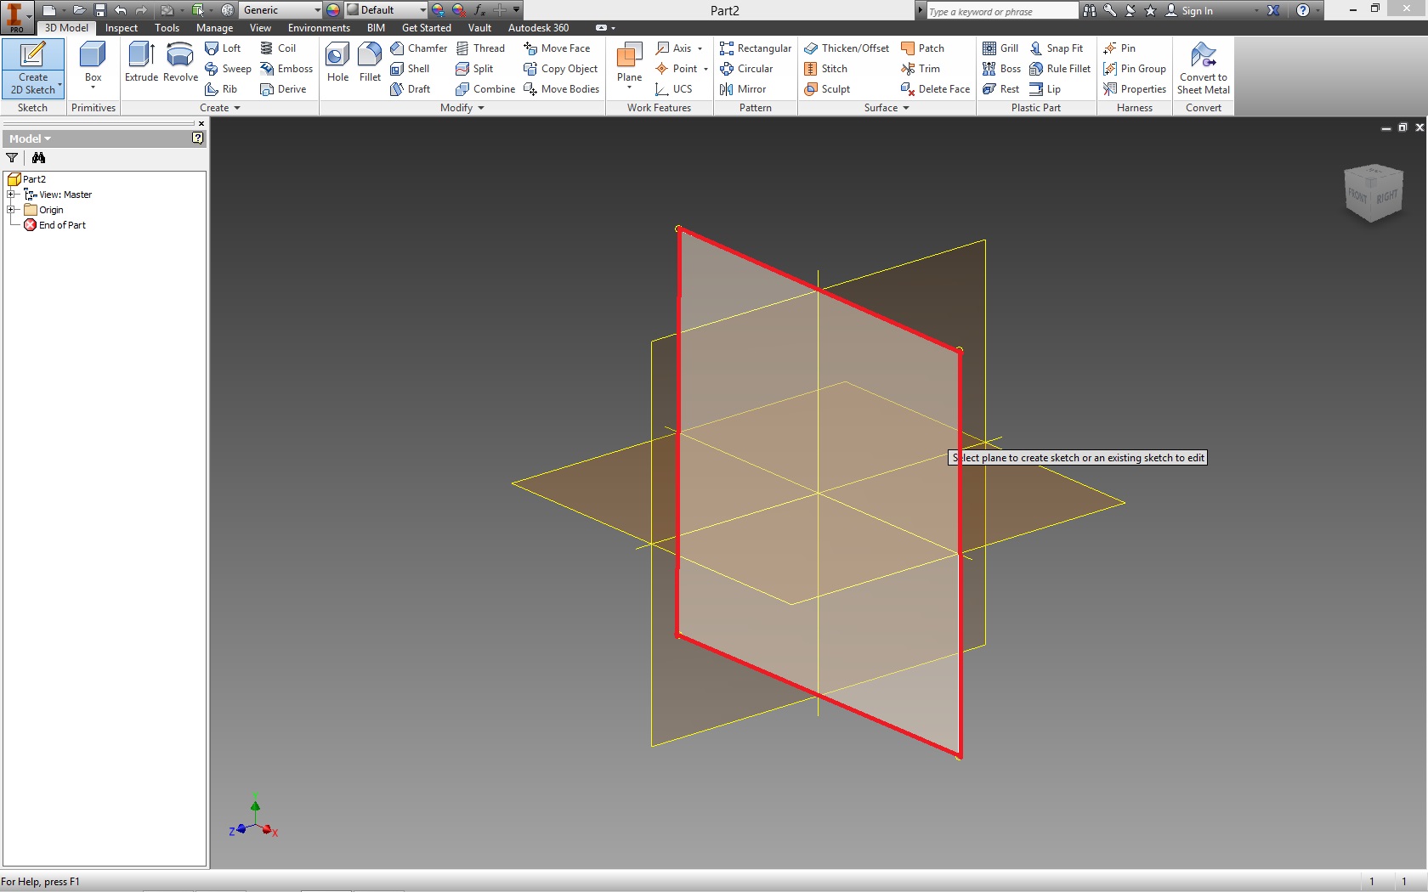Viewport: 1428px width, 892px height.
Task: Expand View: Master in the browser
Action: click(12, 194)
